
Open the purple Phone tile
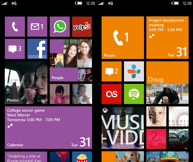15,26
